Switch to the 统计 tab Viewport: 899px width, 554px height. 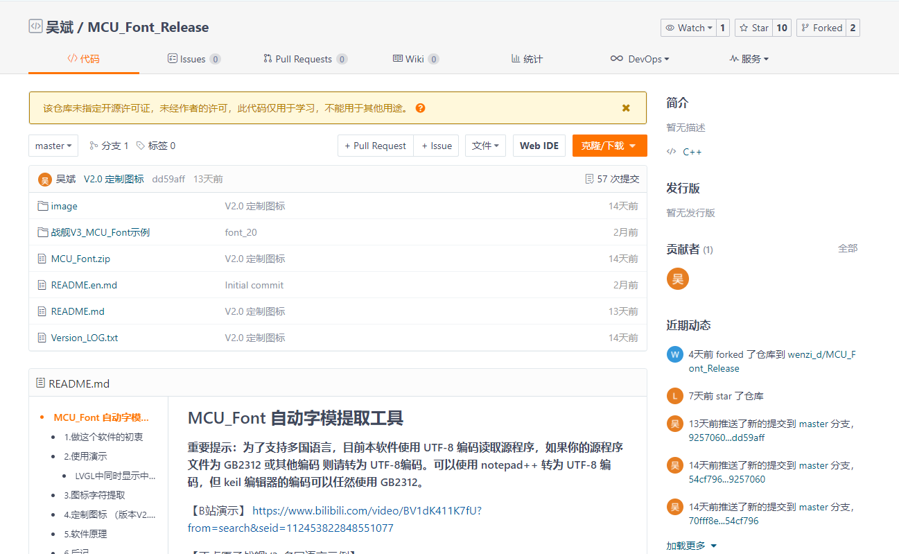tap(527, 59)
